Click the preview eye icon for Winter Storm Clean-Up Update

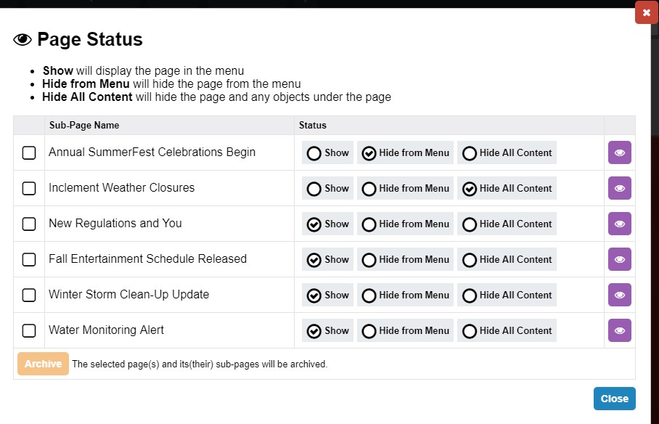[619, 295]
